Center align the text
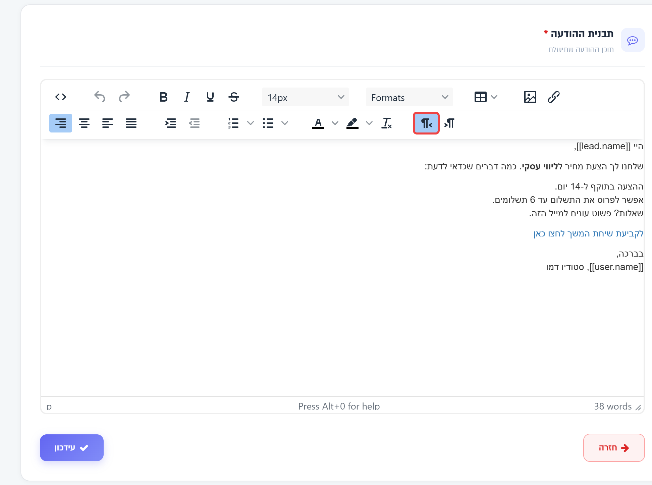 (84, 123)
